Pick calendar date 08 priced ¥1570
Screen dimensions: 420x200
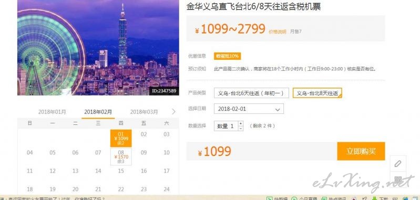(x=121, y=156)
